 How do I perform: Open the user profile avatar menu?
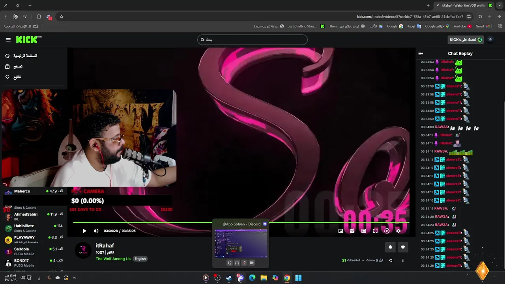490,39
